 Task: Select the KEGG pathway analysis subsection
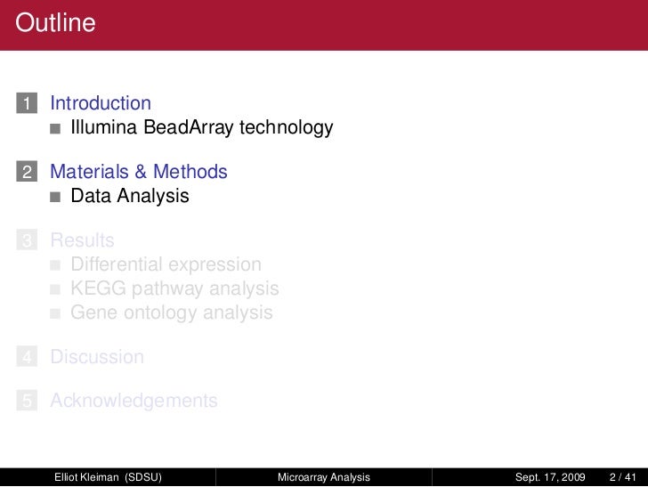(x=174, y=288)
